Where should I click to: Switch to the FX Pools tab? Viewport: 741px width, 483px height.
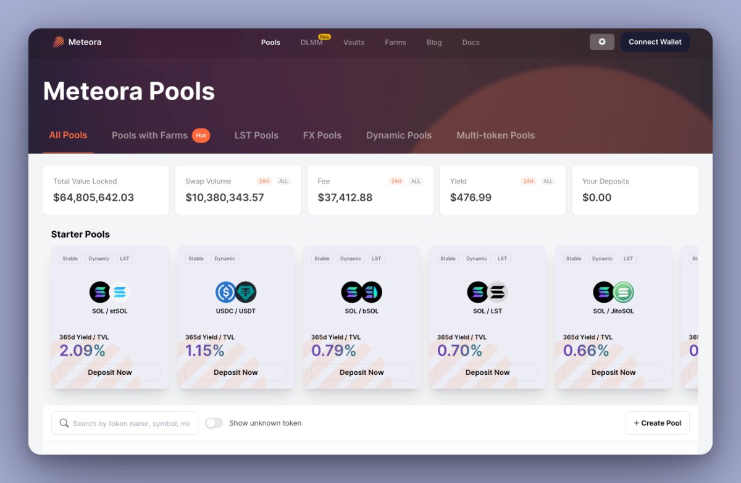click(322, 135)
